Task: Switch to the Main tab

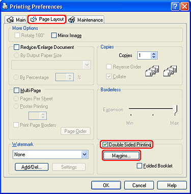Action: [16, 20]
